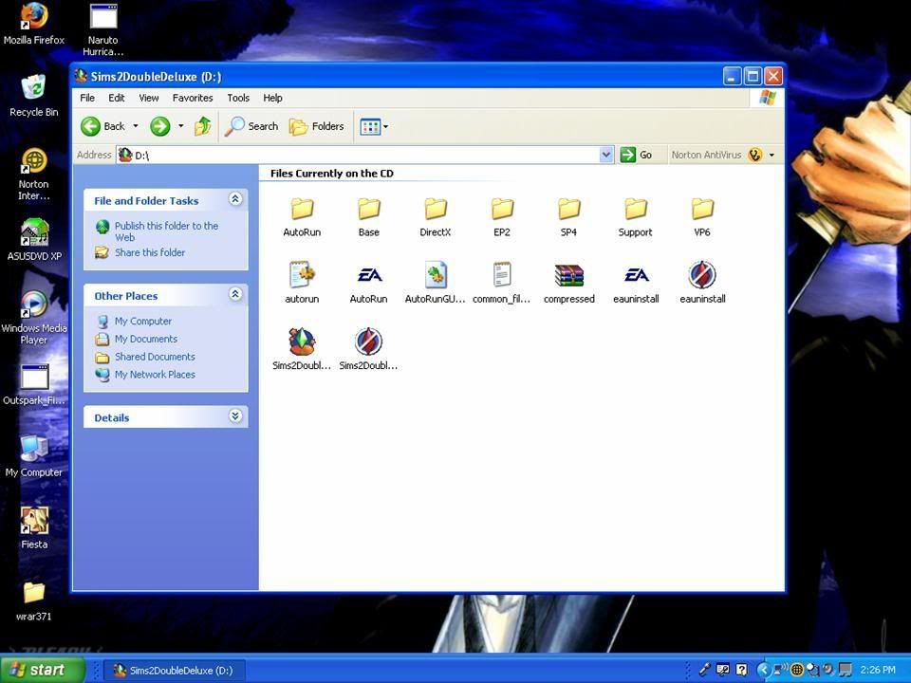
Task: Collapse the Other Places panel
Action: coord(235,294)
